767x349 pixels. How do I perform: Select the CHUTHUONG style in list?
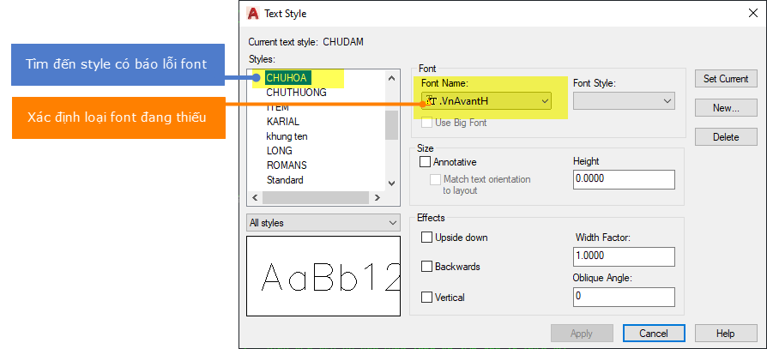pos(297,93)
